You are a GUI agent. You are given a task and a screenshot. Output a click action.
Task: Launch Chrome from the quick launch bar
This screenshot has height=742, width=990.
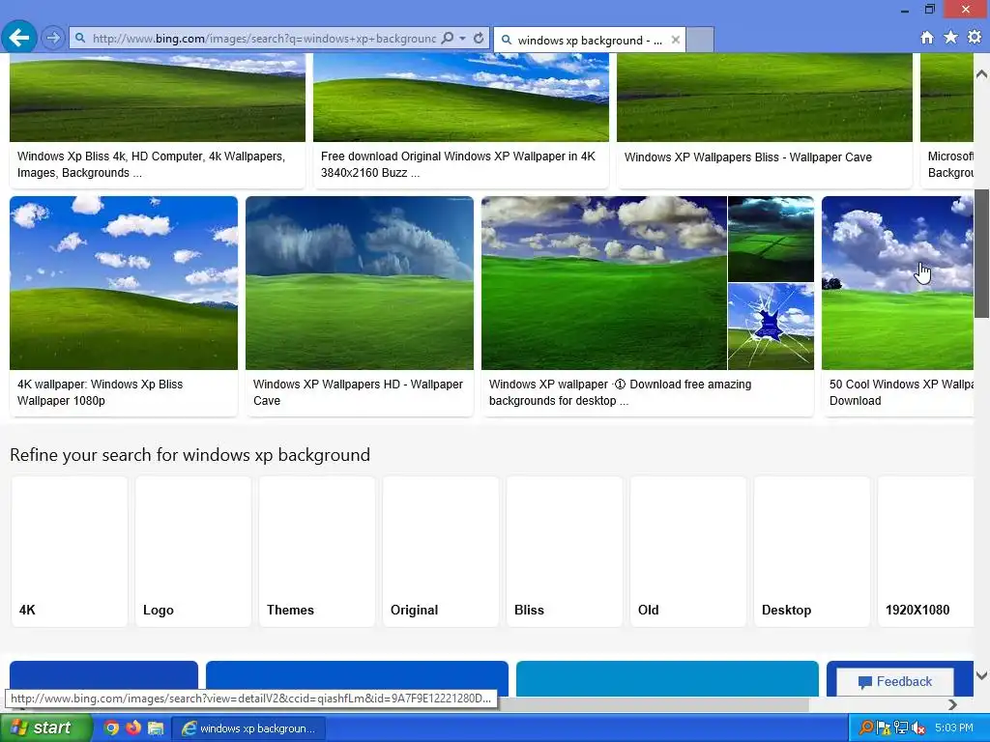[x=112, y=728]
